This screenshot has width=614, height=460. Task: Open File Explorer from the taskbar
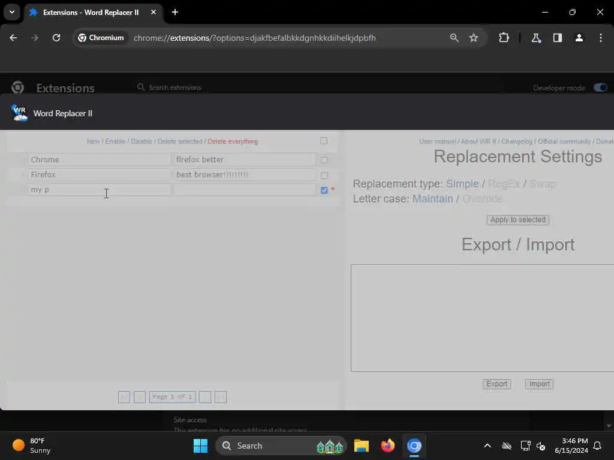coord(362,446)
